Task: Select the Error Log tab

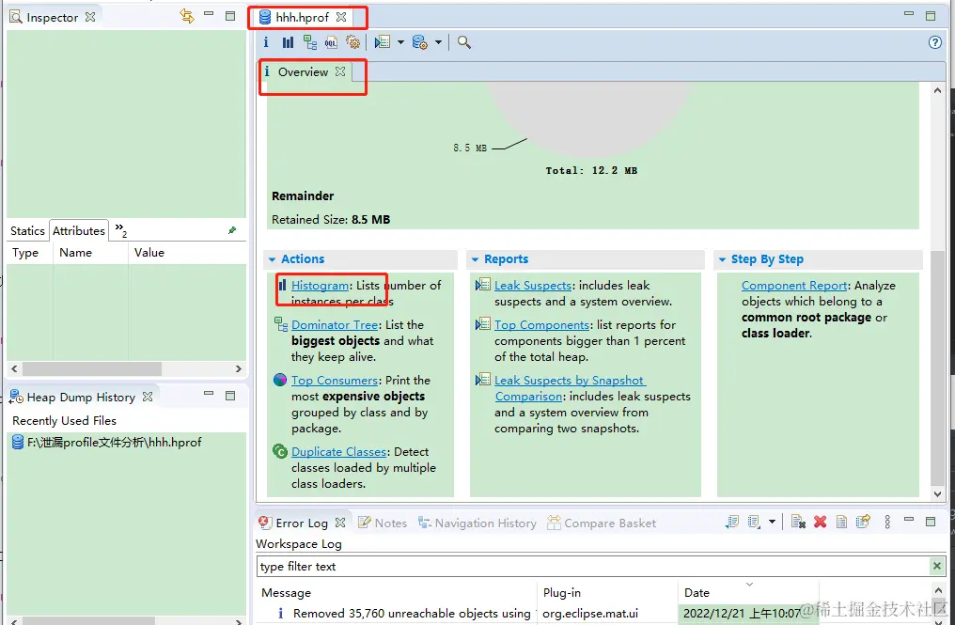Action: (x=302, y=523)
